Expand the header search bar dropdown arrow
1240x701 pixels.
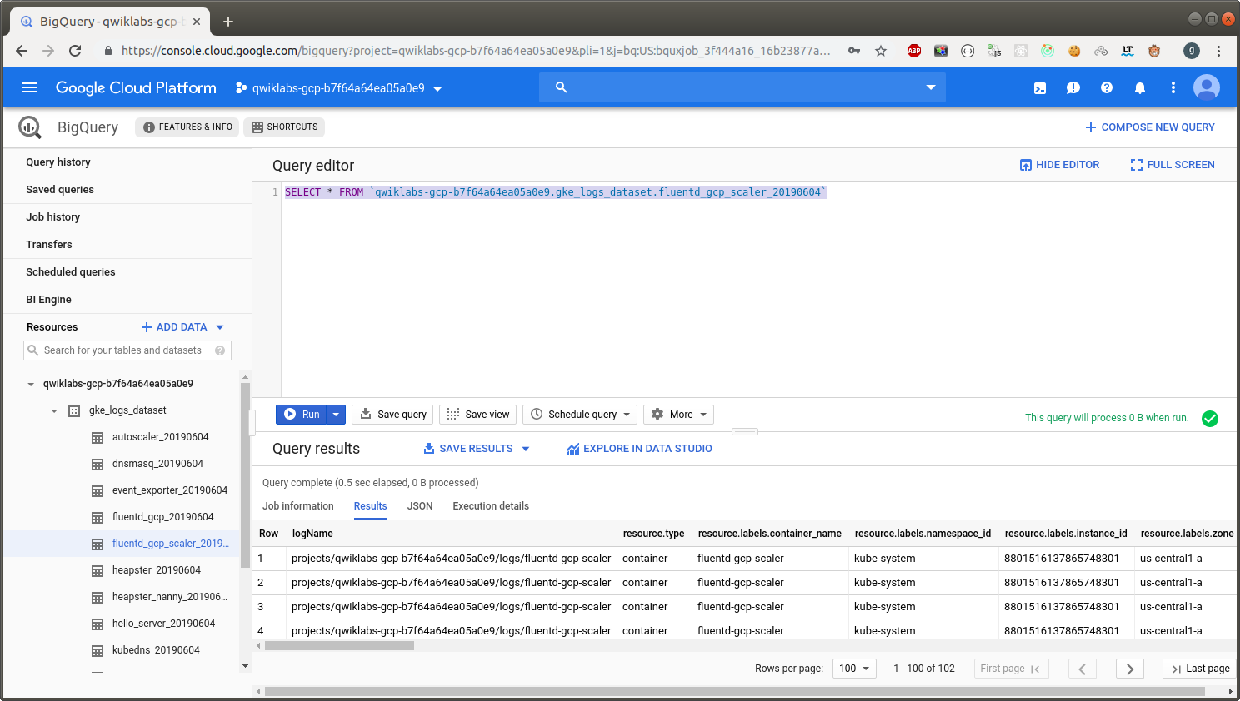click(x=931, y=87)
